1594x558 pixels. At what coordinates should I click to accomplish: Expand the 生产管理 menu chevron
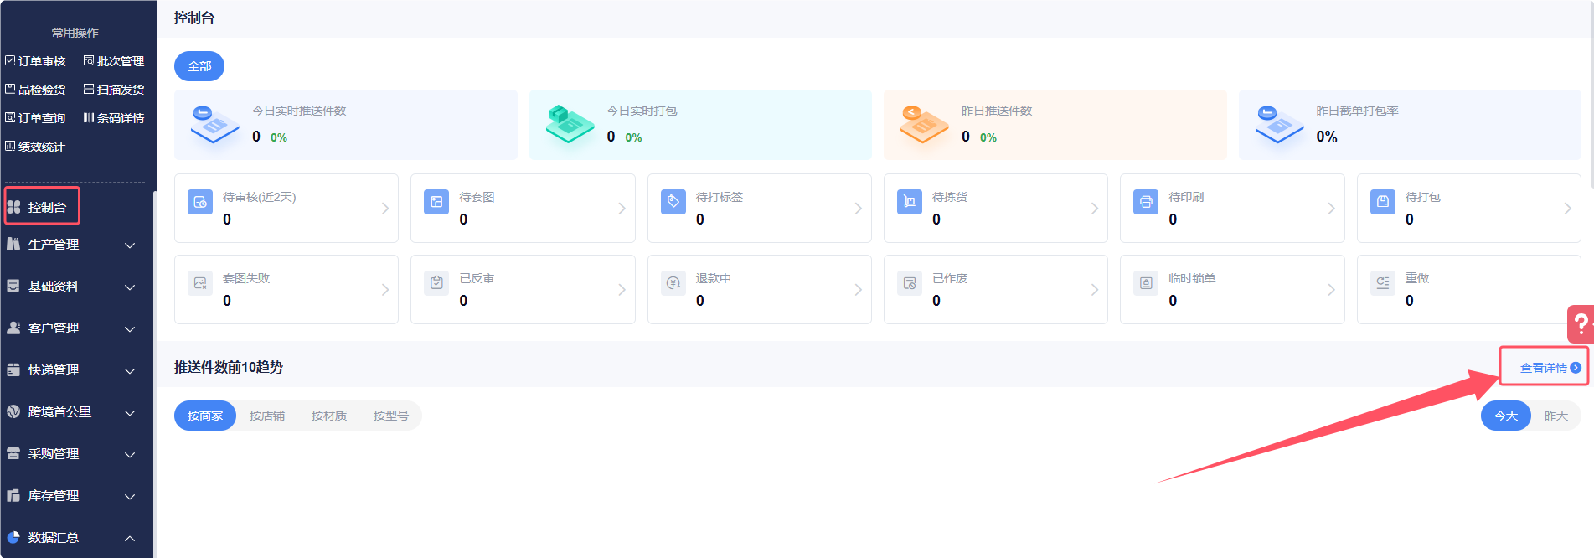click(x=130, y=245)
